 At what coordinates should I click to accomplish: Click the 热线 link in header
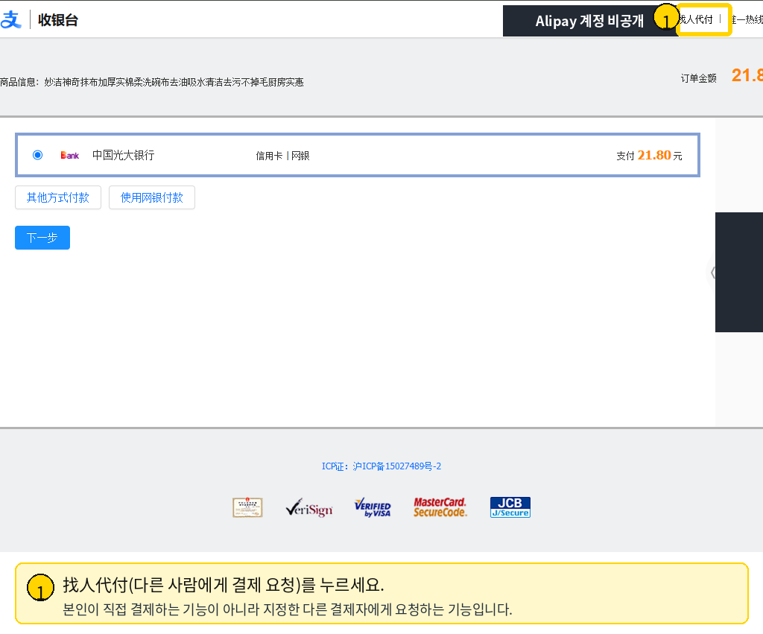(x=748, y=19)
